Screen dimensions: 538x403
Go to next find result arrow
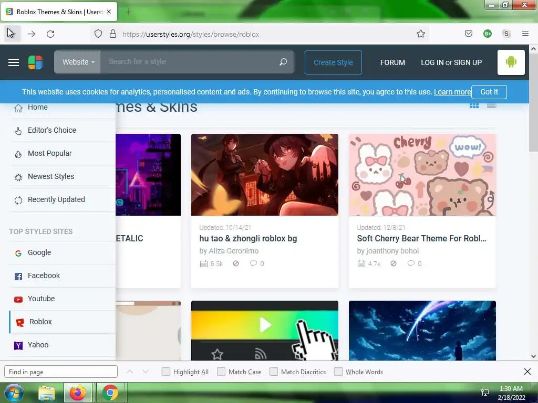[x=146, y=372]
